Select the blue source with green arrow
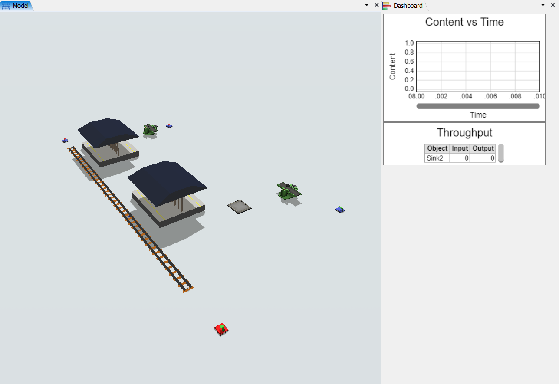Viewport: 559px width, 384px height. tap(340, 210)
